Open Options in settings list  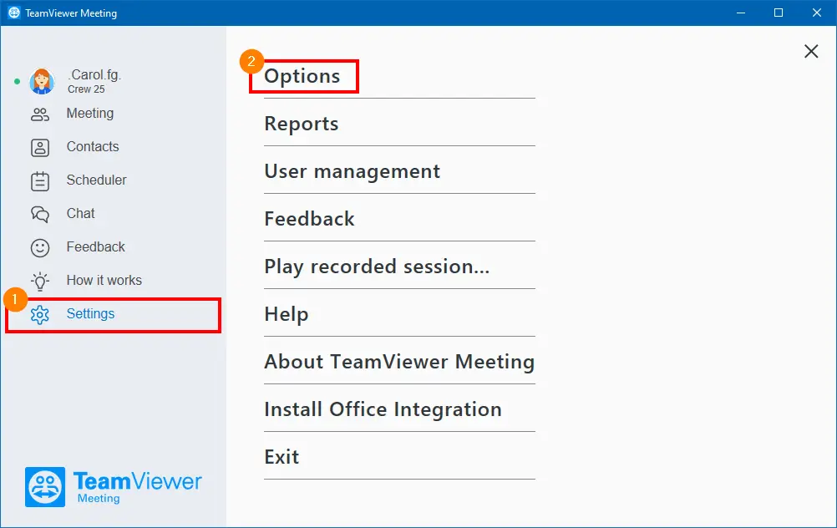click(x=302, y=76)
